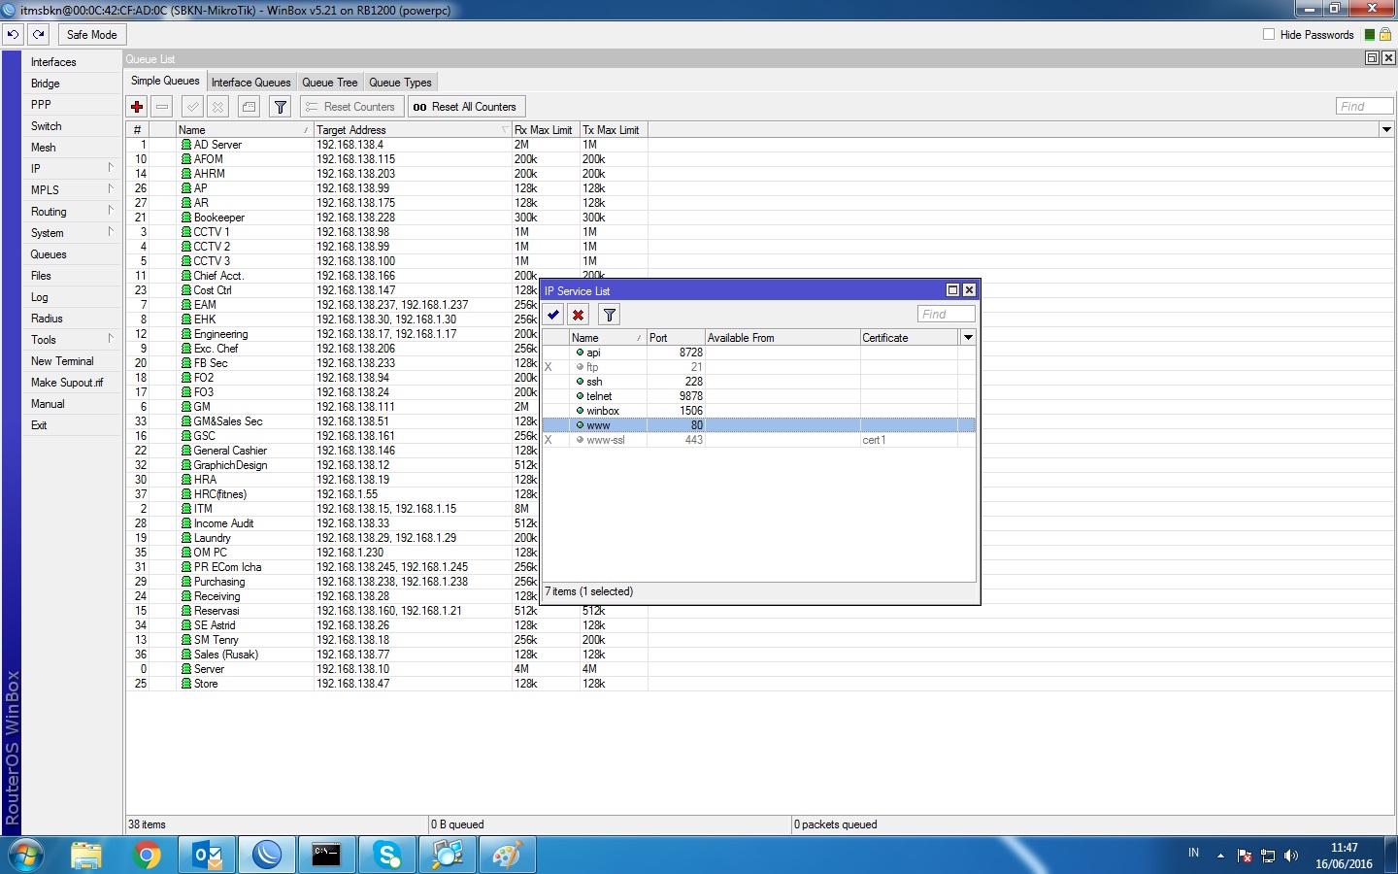Select the telnet service row
Image resolution: width=1398 pixels, height=874 pixels.
tap(758, 396)
